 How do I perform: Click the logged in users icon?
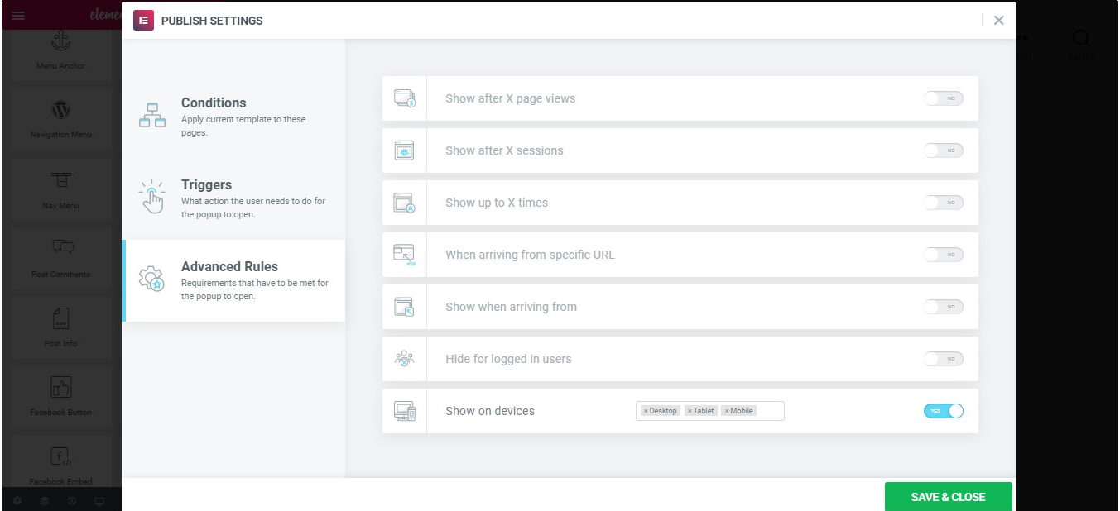[x=404, y=359]
